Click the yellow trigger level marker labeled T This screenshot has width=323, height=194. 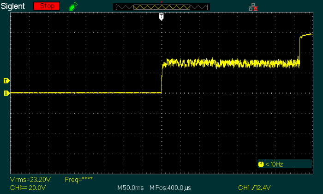[x=6, y=81]
